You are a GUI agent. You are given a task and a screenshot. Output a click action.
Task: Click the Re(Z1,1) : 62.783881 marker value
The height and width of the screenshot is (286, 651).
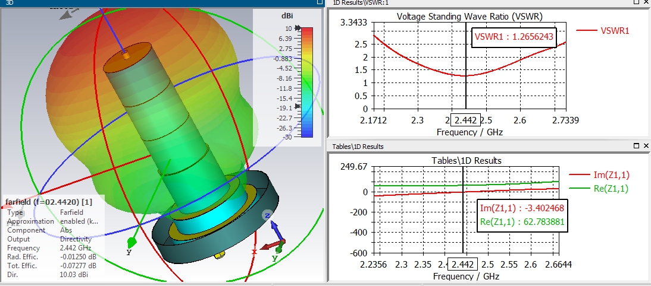tap(522, 222)
